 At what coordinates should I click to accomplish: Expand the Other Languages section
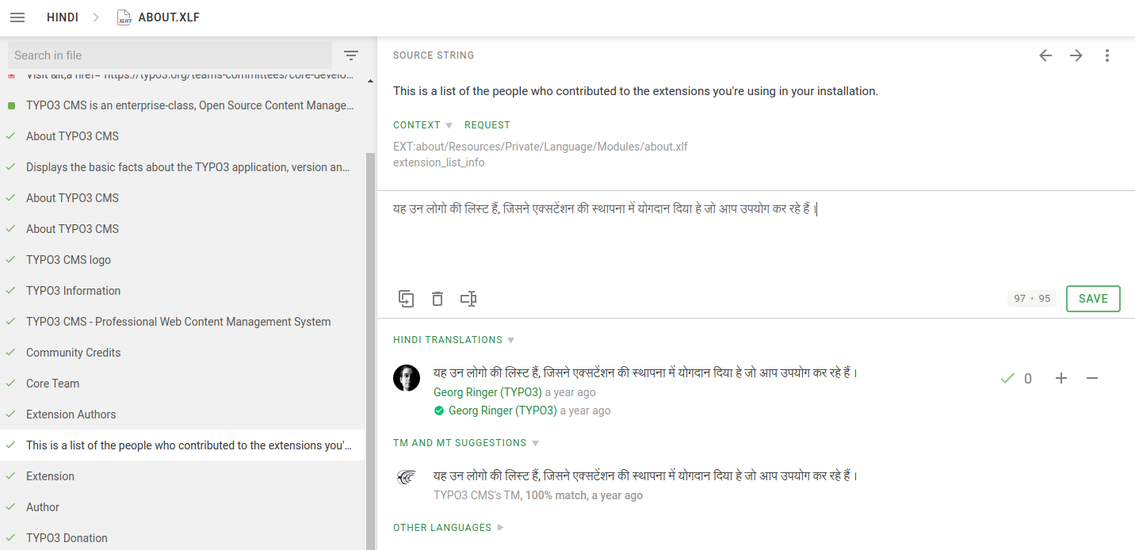(x=448, y=528)
